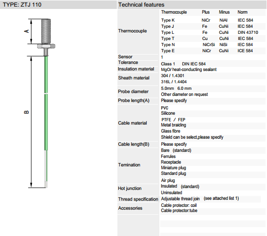Screen dimensions: 267x236
Task: Click the 'Receptacle' termination option
Action: click(171, 162)
